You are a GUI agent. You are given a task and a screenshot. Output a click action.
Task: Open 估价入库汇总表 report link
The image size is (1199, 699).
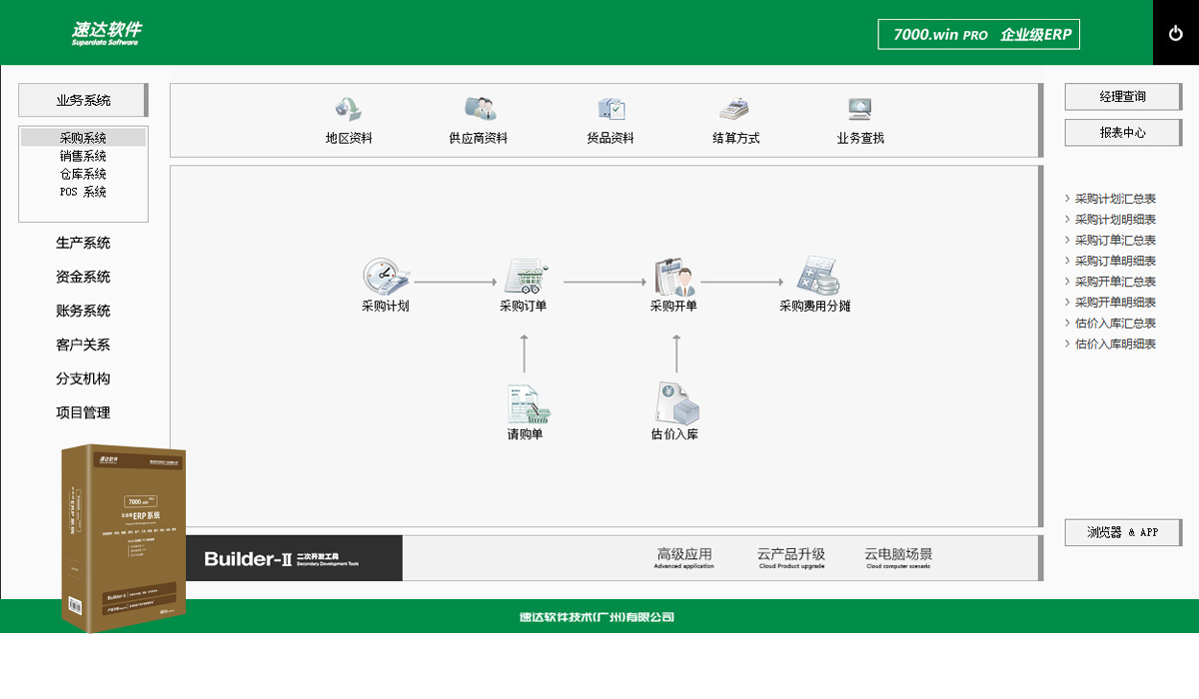click(x=1115, y=324)
